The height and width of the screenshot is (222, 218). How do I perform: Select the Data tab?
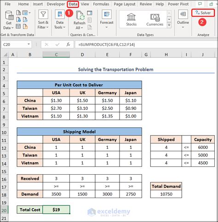[73, 4]
